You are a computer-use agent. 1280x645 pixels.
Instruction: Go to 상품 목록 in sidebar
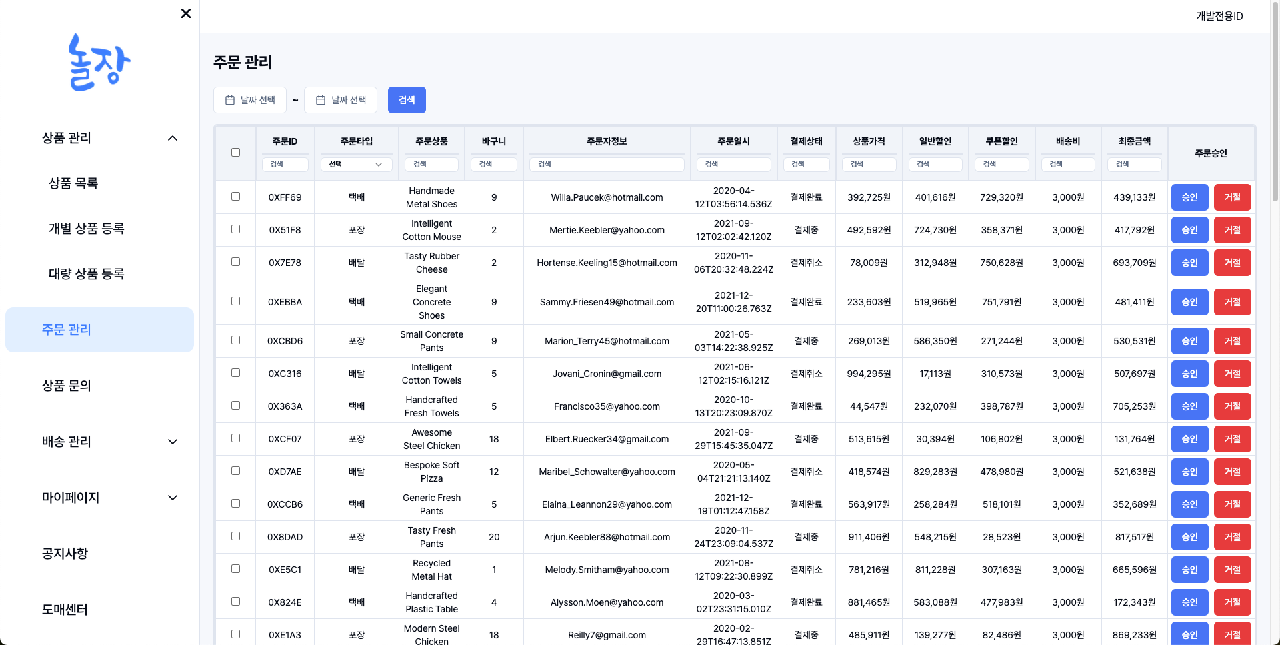tap(73, 183)
